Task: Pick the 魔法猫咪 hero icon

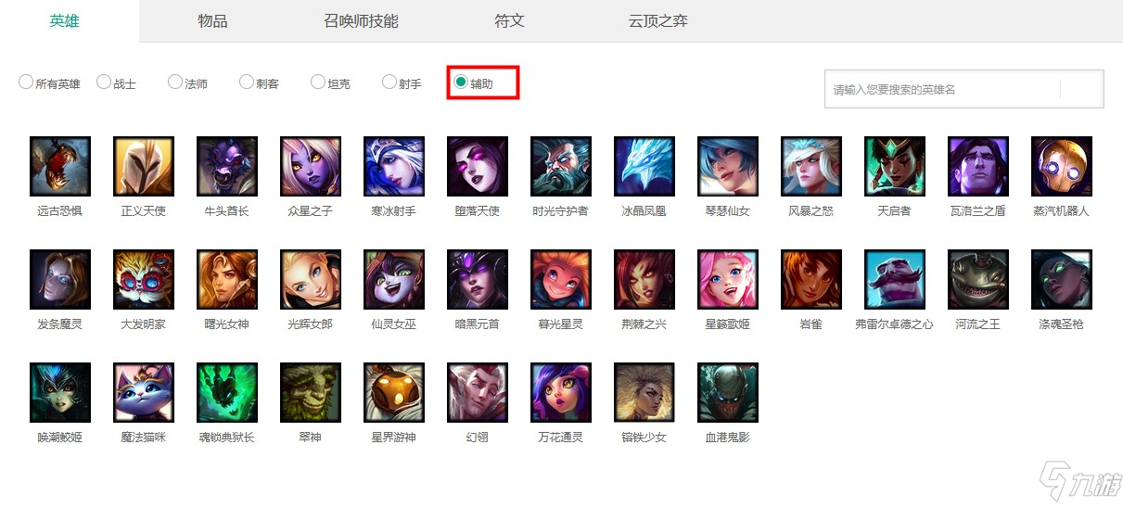Action: coord(144,393)
